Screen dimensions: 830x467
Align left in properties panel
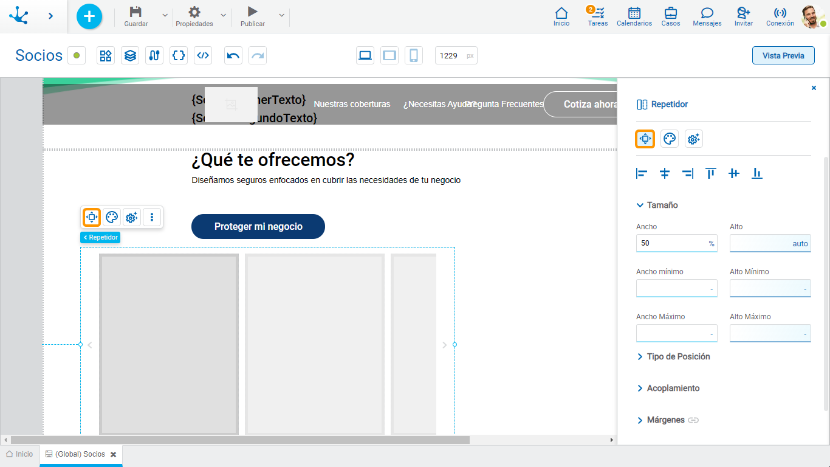(642, 173)
